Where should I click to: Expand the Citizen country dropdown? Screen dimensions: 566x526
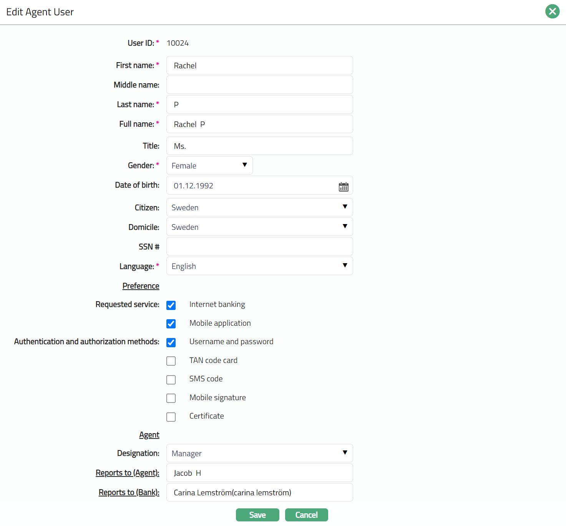259,208
